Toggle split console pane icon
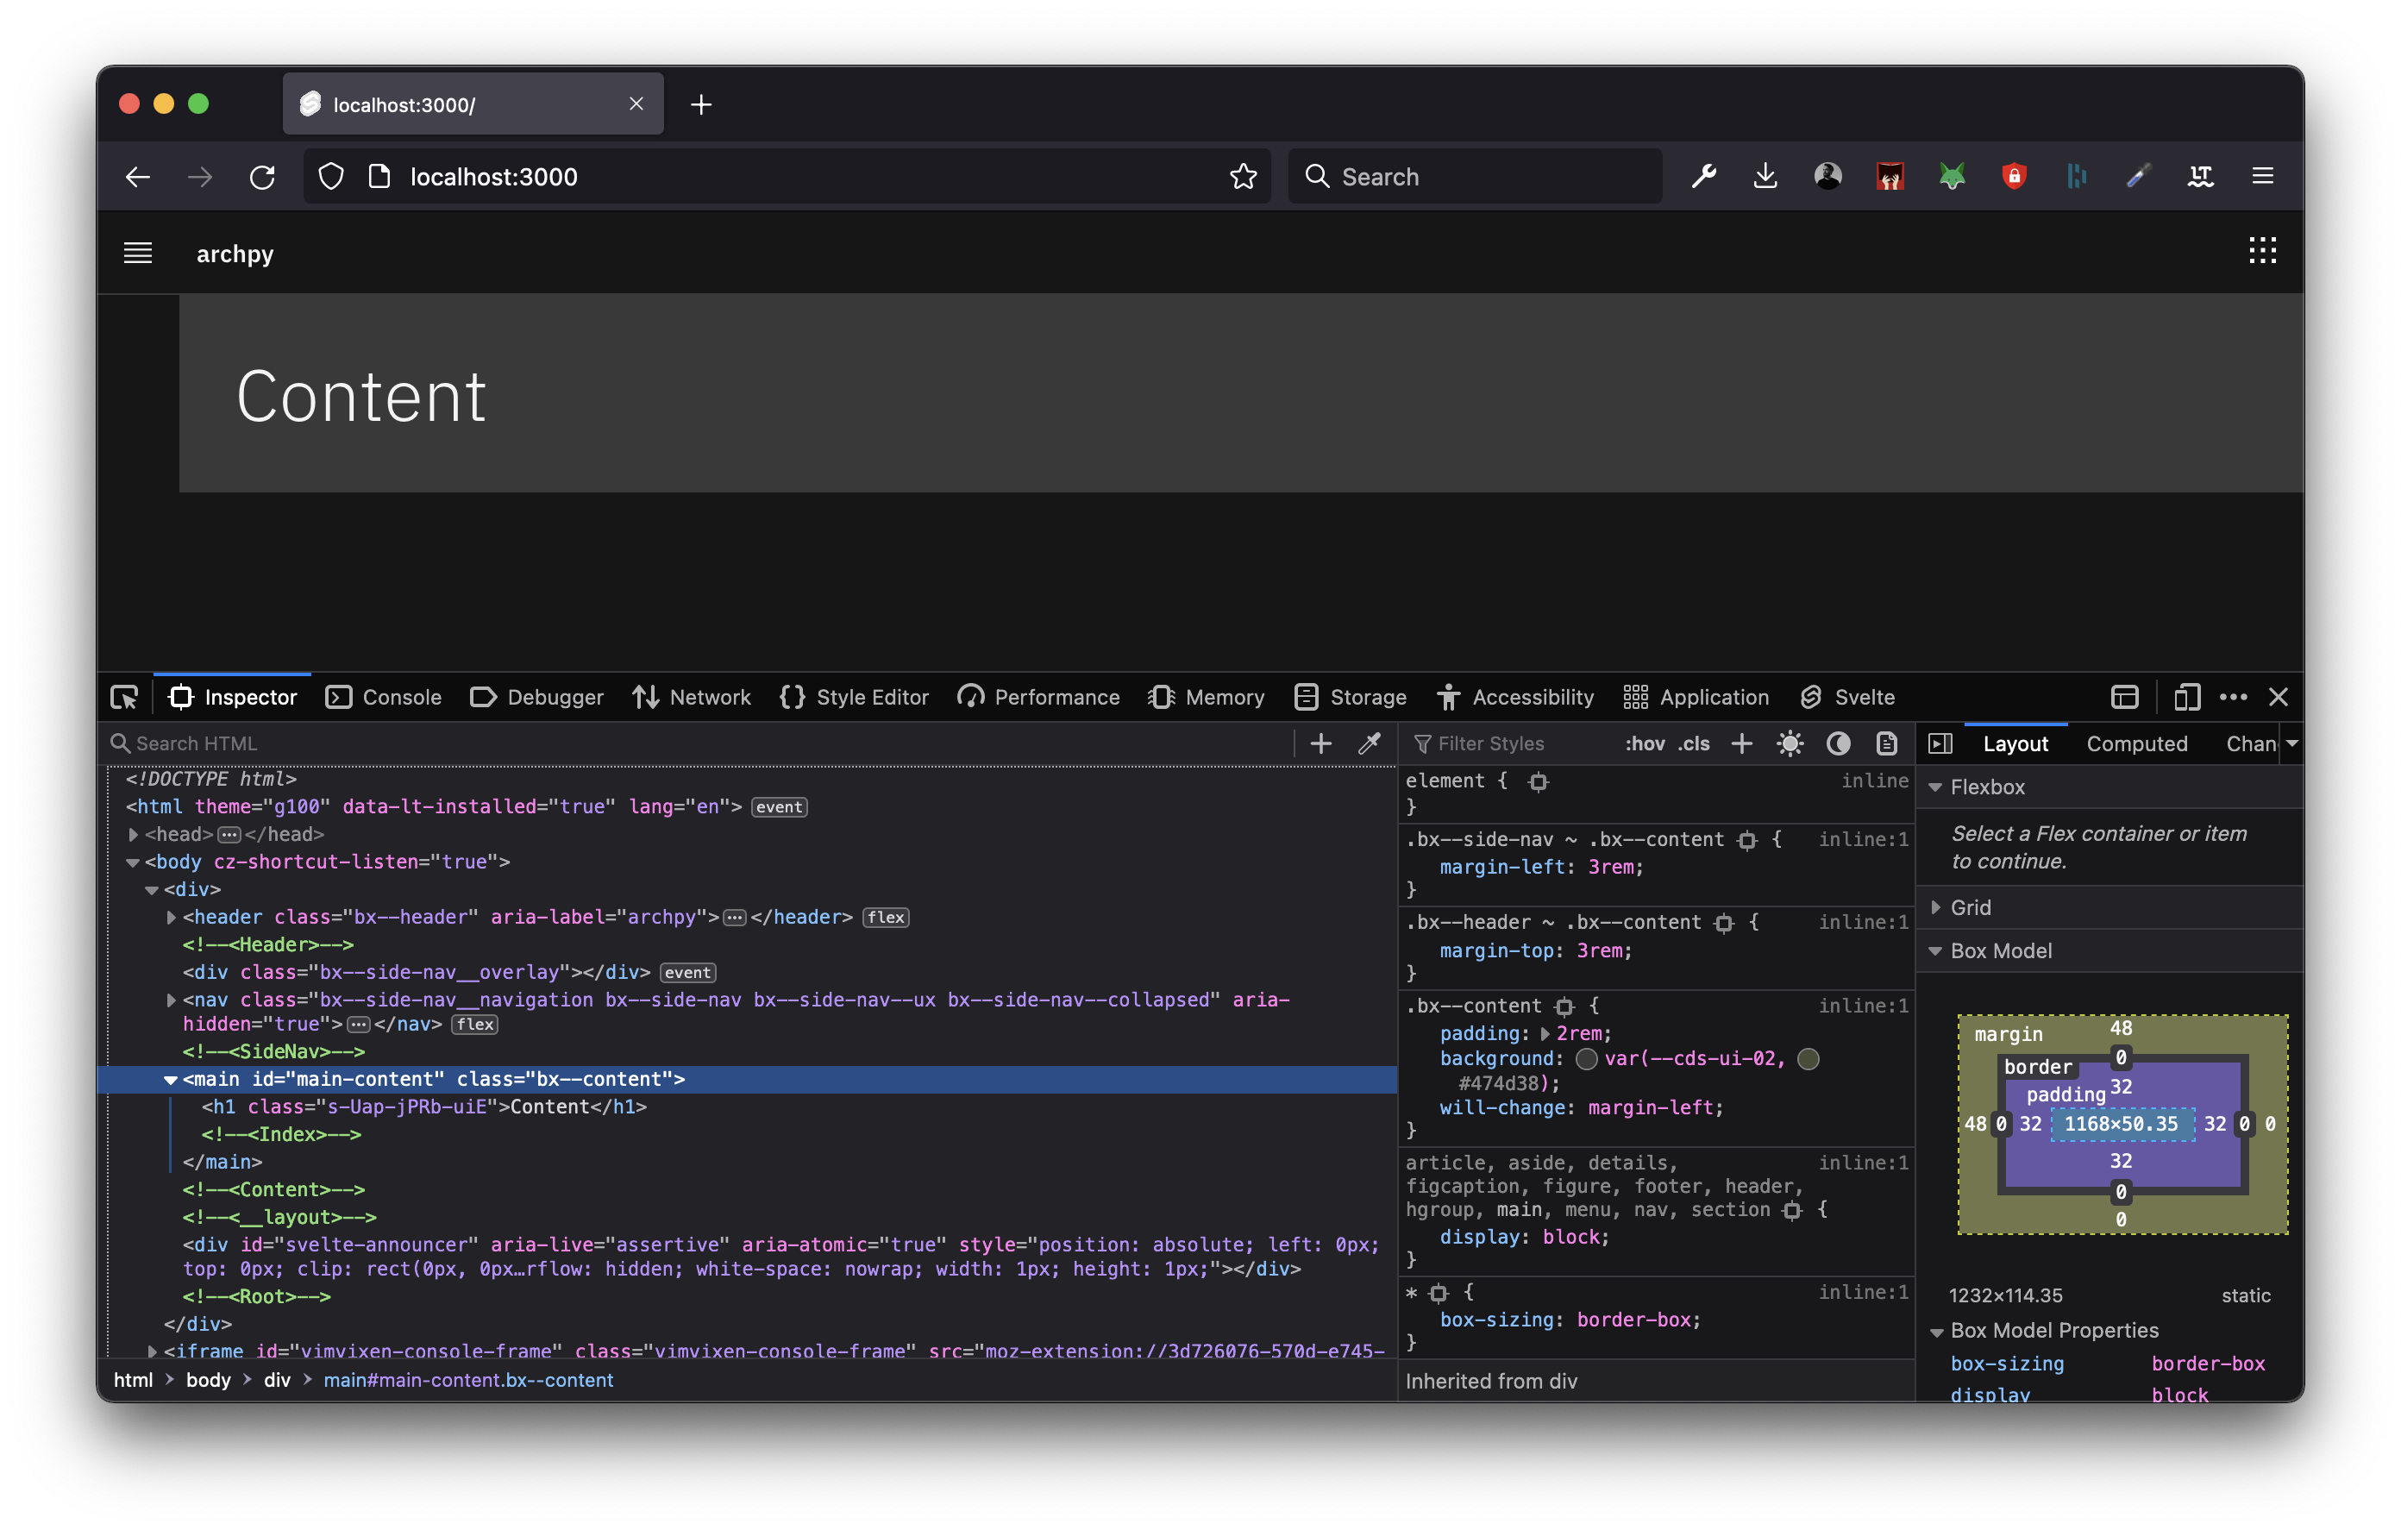This screenshot has height=1530, width=2401. pos(2125,696)
